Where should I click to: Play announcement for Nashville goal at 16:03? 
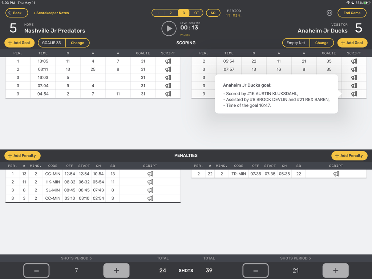point(167,77)
